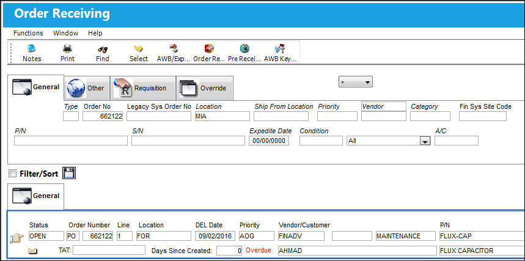Click the Days Since Created value field
Viewport: 525px width, 261px height.
[229, 251]
